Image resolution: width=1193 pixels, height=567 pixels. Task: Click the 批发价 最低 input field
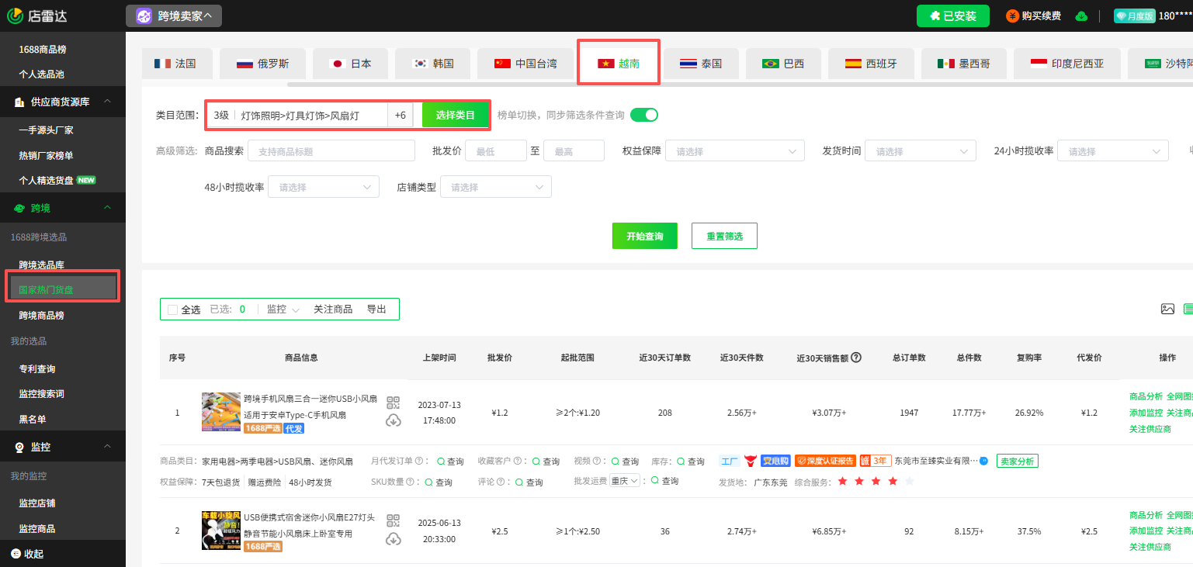tap(496, 151)
